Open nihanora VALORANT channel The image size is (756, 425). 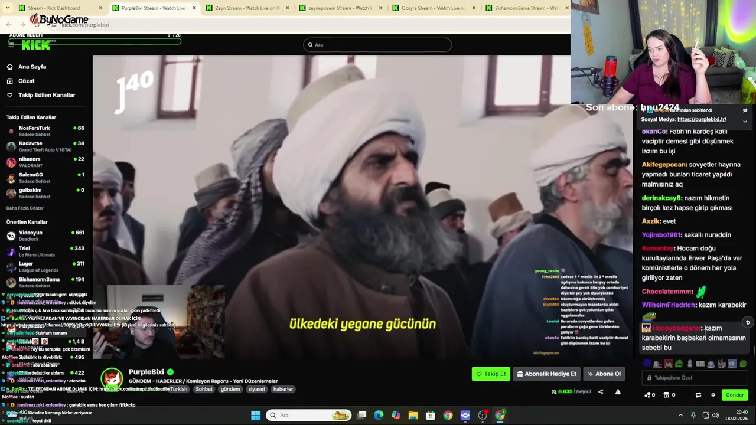coord(45,162)
